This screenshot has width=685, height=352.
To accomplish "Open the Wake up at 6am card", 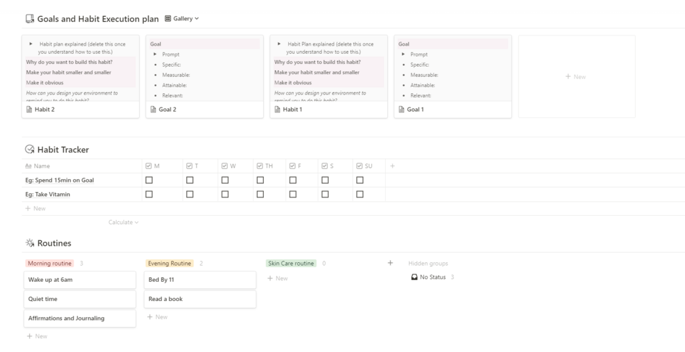I will (x=80, y=280).
